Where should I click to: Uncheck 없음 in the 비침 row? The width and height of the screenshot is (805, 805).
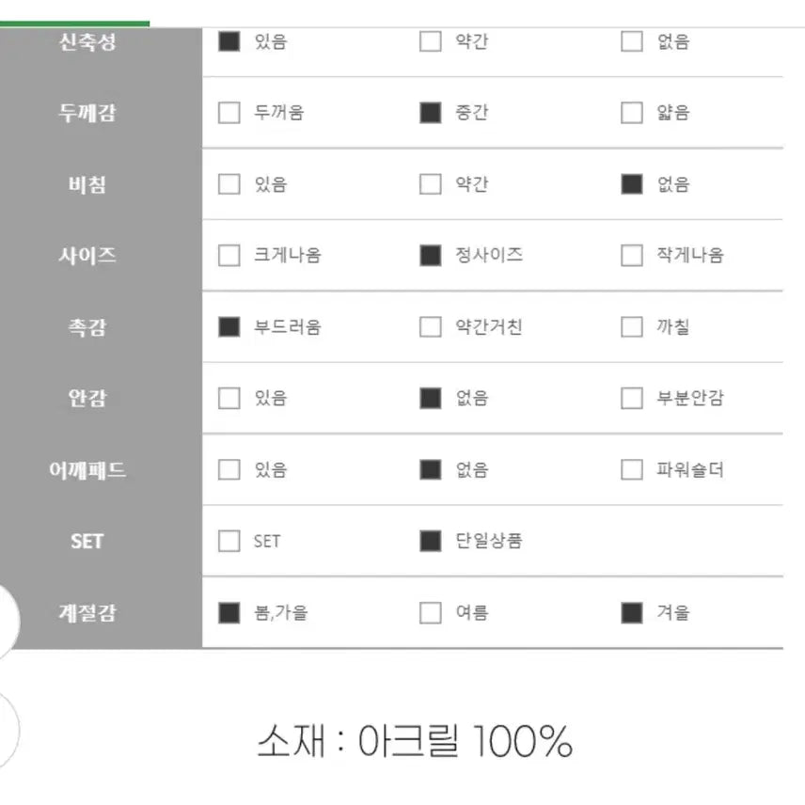631,184
